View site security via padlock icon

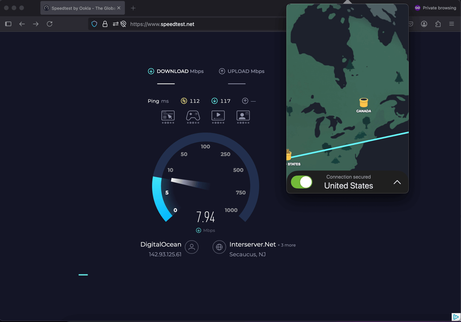[x=105, y=24]
